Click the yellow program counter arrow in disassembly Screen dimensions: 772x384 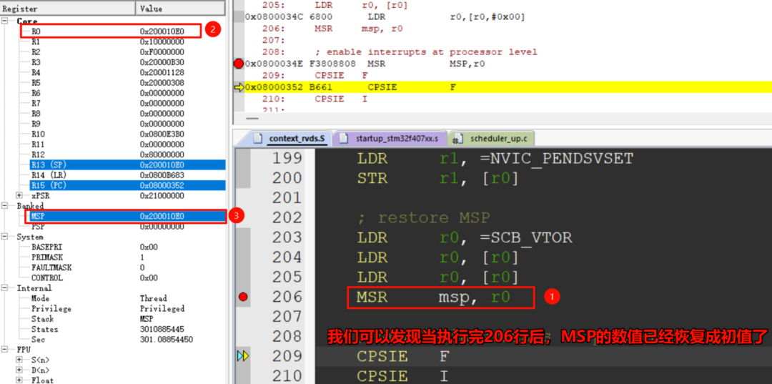pos(239,87)
